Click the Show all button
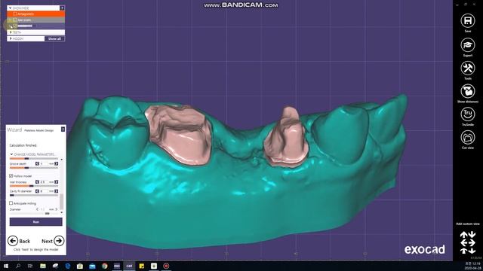The width and height of the screenshot is (483, 271). click(x=54, y=38)
